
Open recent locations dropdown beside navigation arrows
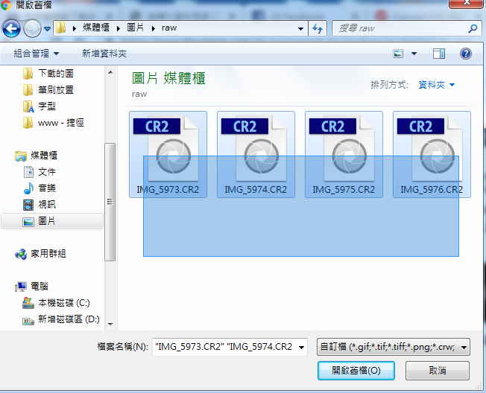click(x=47, y=29)
